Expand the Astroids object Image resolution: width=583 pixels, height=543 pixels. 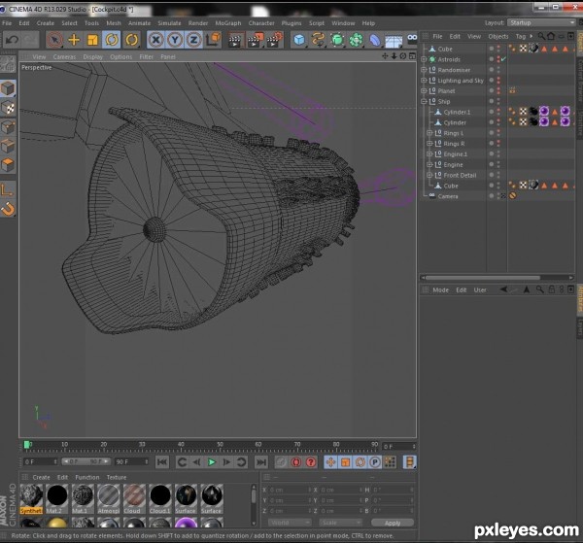[424, 59]
